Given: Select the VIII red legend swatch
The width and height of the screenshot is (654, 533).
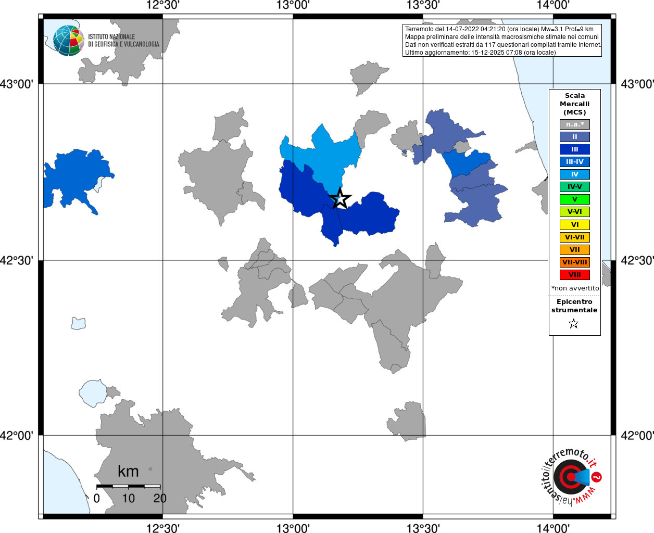Looking at the screenshot, I should tap(575, 275).
